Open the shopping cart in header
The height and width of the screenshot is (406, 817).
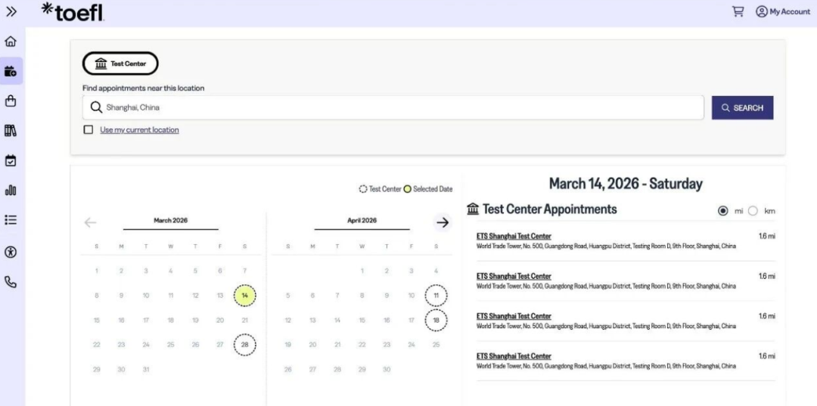pyautogui.click(x=738, y=11)
